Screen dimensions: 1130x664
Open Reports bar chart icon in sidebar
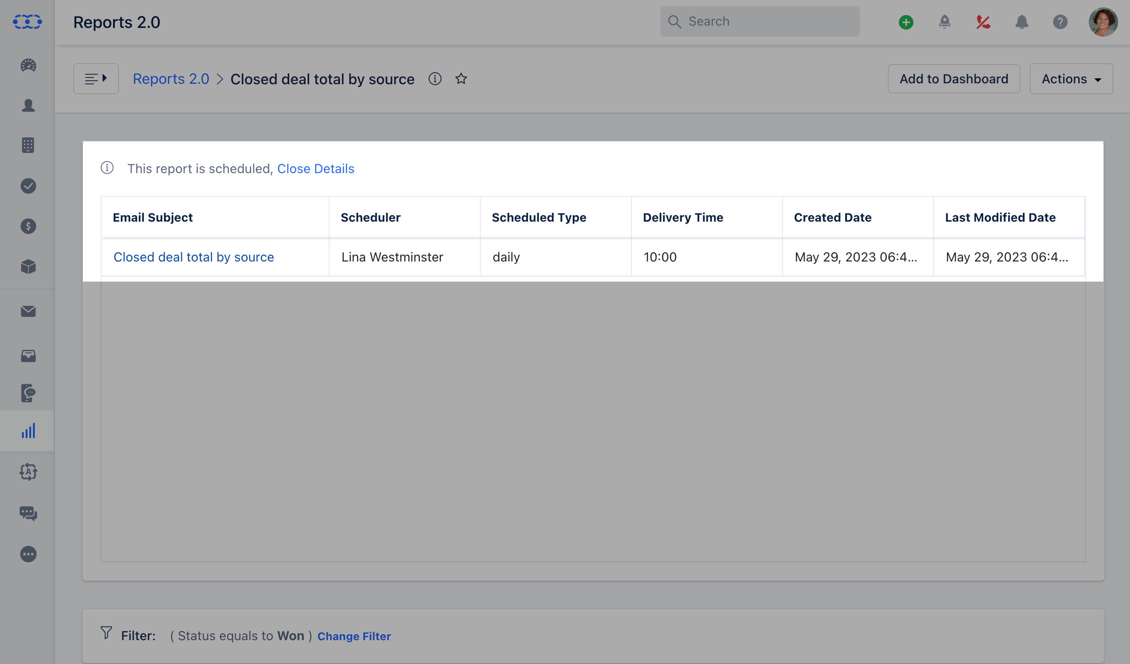click(28, 431)
